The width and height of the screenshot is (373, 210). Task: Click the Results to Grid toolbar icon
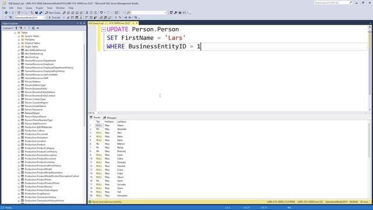(x=105, y=17)
